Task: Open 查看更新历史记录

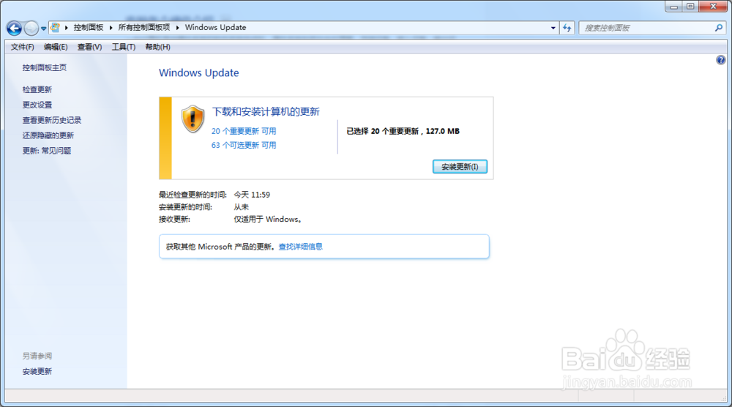Action: 52,121
